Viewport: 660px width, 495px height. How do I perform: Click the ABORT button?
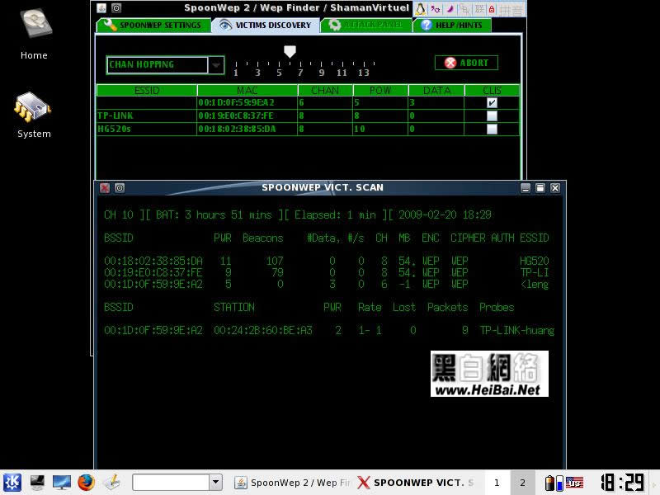(x=466, y=64)
